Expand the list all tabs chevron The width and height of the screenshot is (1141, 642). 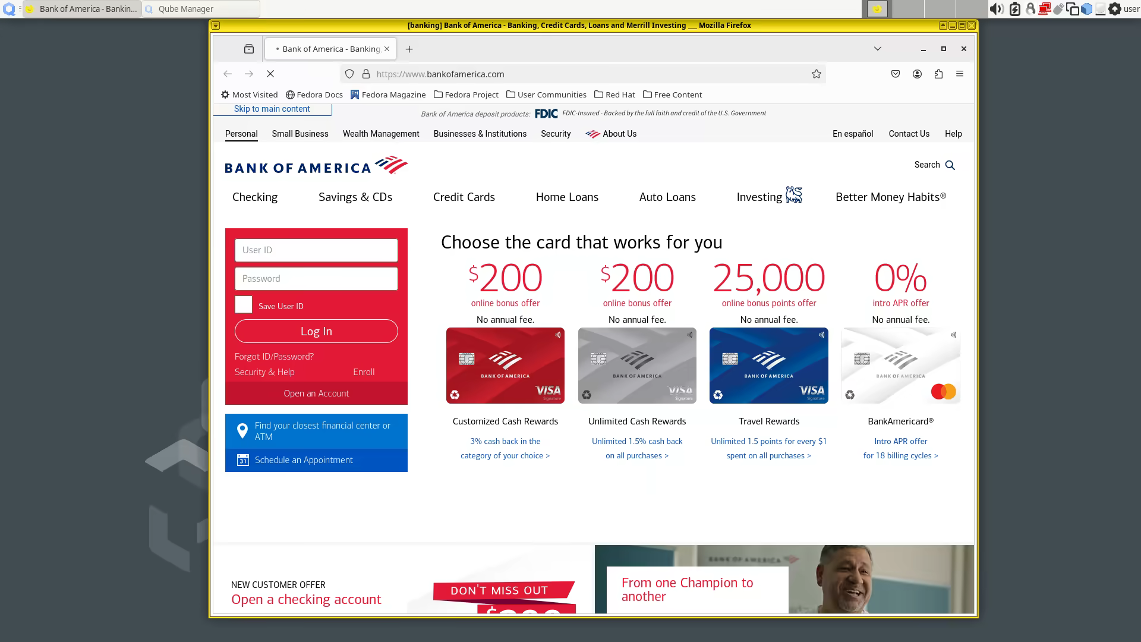click(878, 49)
